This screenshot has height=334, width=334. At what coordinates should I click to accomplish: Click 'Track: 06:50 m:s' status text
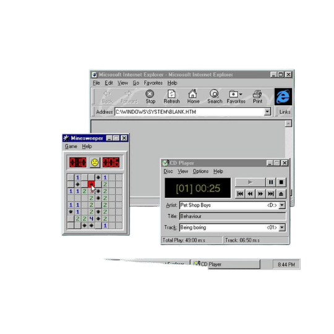[x=242, y=240]
